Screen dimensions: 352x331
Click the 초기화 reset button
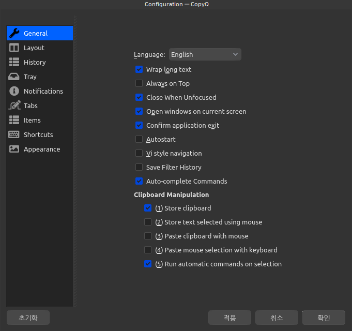click(28, 318)
